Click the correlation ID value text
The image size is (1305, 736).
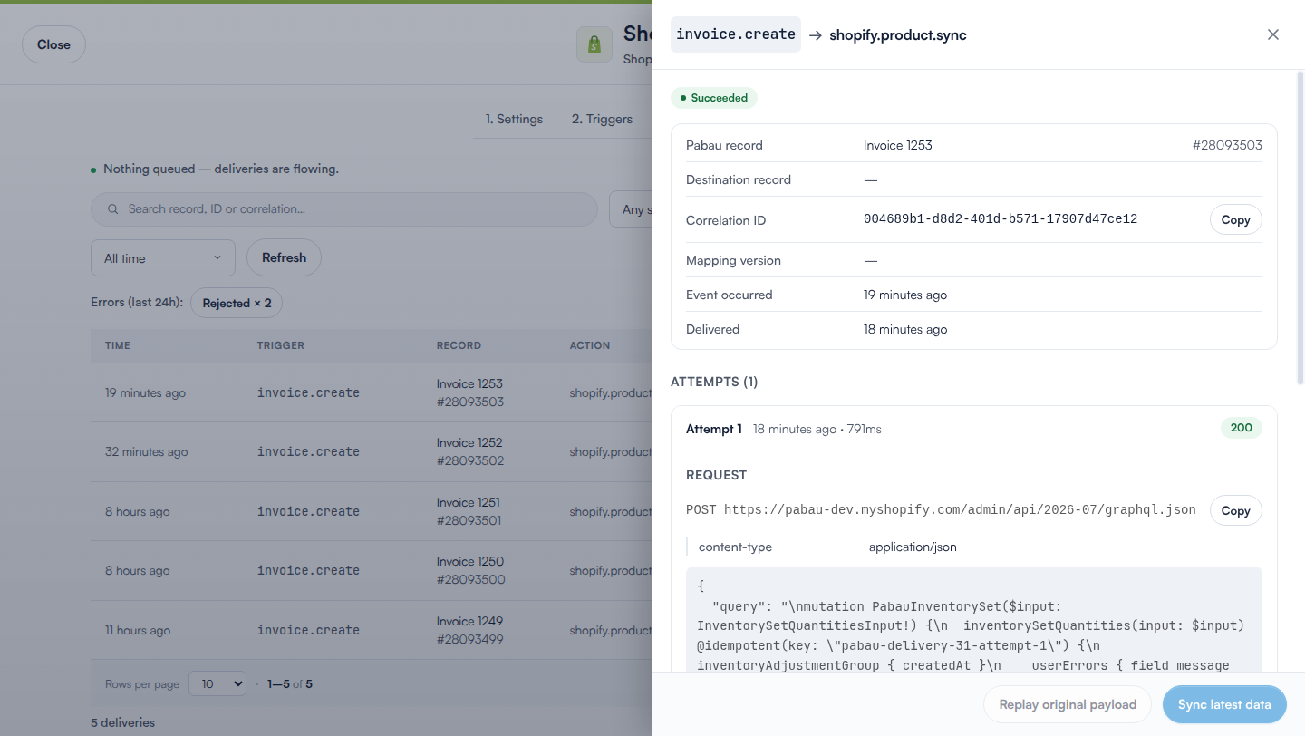pos(1000,219)
